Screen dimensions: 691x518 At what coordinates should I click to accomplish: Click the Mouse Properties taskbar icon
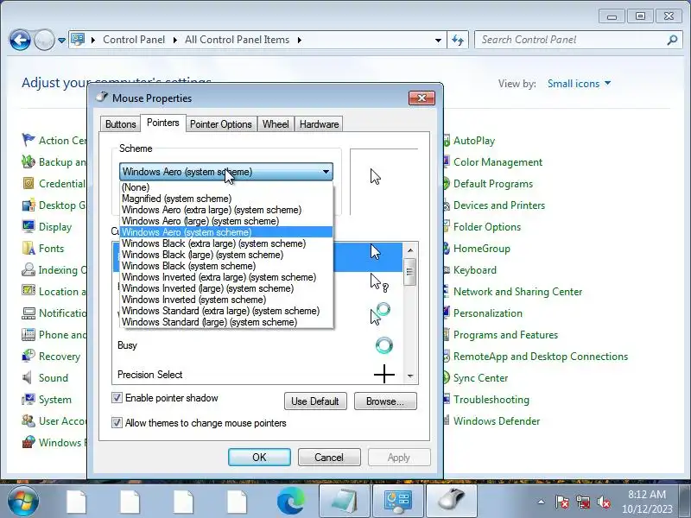coord(452,502)
